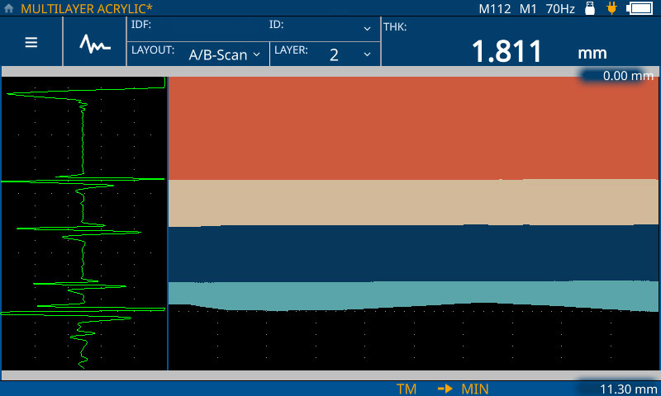Open the LAYER number dropdown
The width and height of the screenshot is (661, 396).
point(325,54)
